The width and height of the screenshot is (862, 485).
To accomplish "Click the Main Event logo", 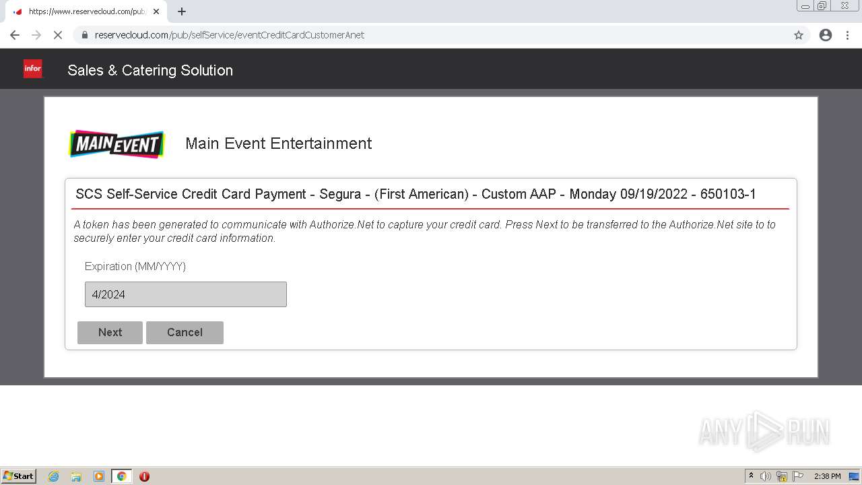I will tap(117, 144).
